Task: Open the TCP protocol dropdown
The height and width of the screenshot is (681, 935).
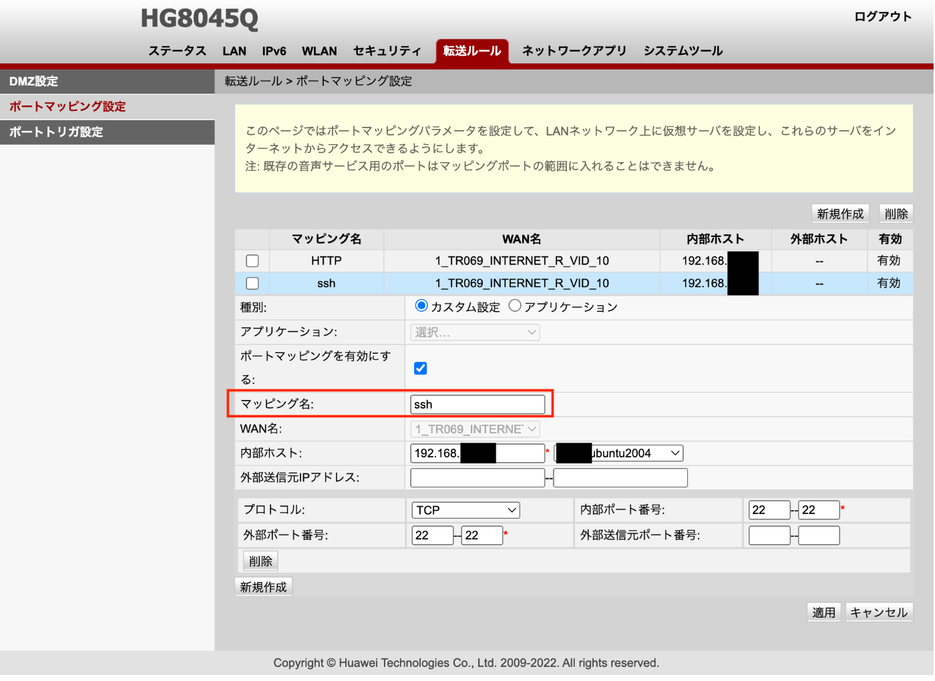Action: coord(465,510)
